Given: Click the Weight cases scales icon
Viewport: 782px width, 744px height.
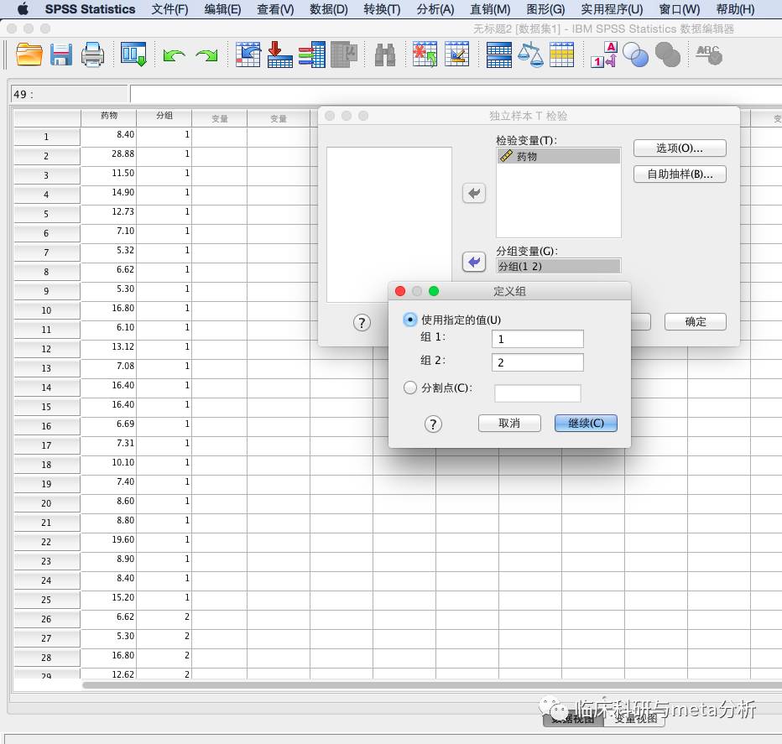Looking at the screenshot, I should point(530,55).
